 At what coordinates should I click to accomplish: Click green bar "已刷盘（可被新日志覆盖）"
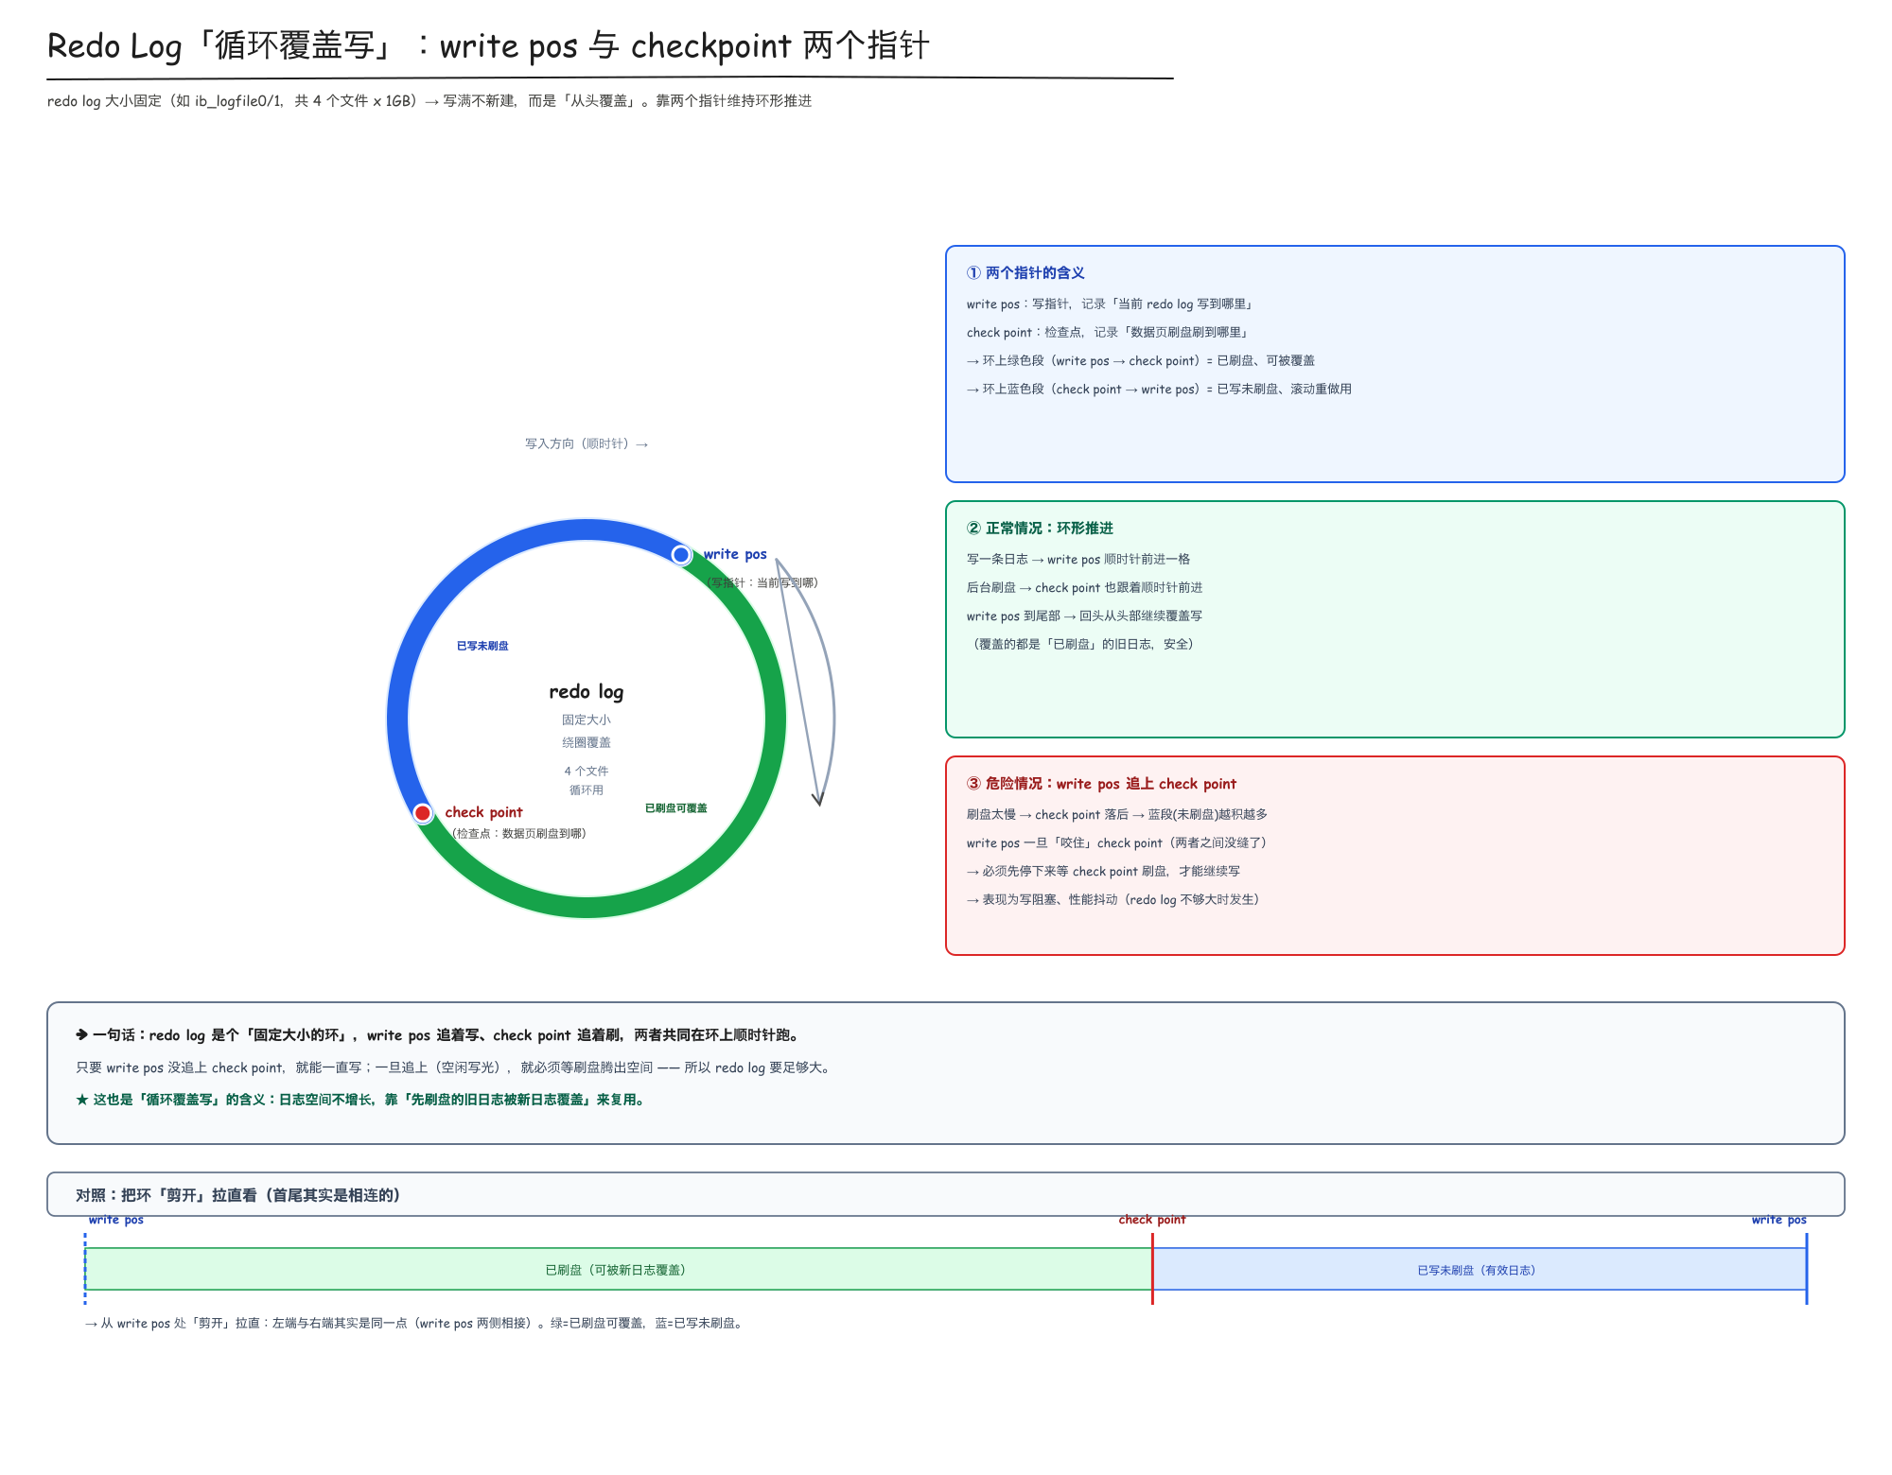[x=619, y=1269]
